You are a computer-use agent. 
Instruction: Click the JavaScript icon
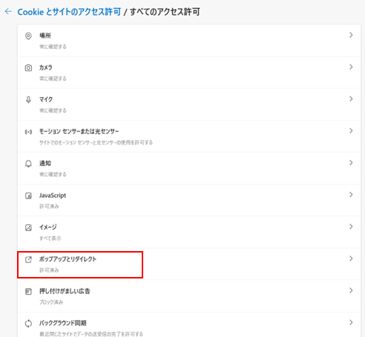pos(28,196)
